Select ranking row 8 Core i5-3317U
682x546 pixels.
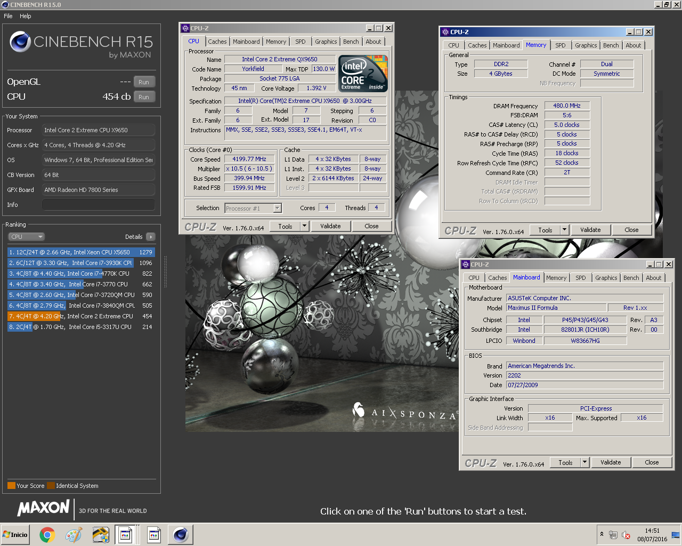[x=81, y=327]
